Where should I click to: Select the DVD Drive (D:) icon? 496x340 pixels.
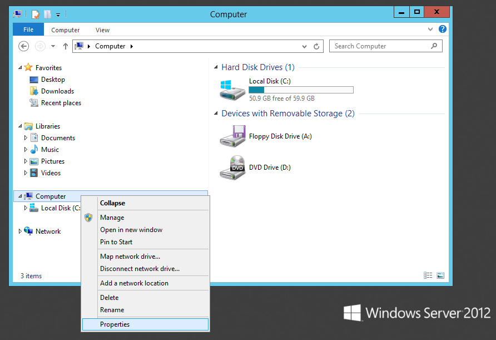(232, 167)
